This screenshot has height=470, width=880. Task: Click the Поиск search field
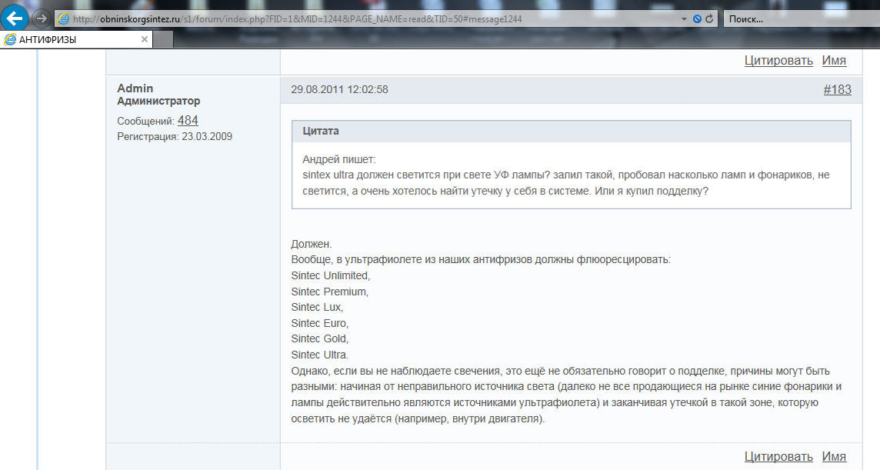(x=802, y=19)
